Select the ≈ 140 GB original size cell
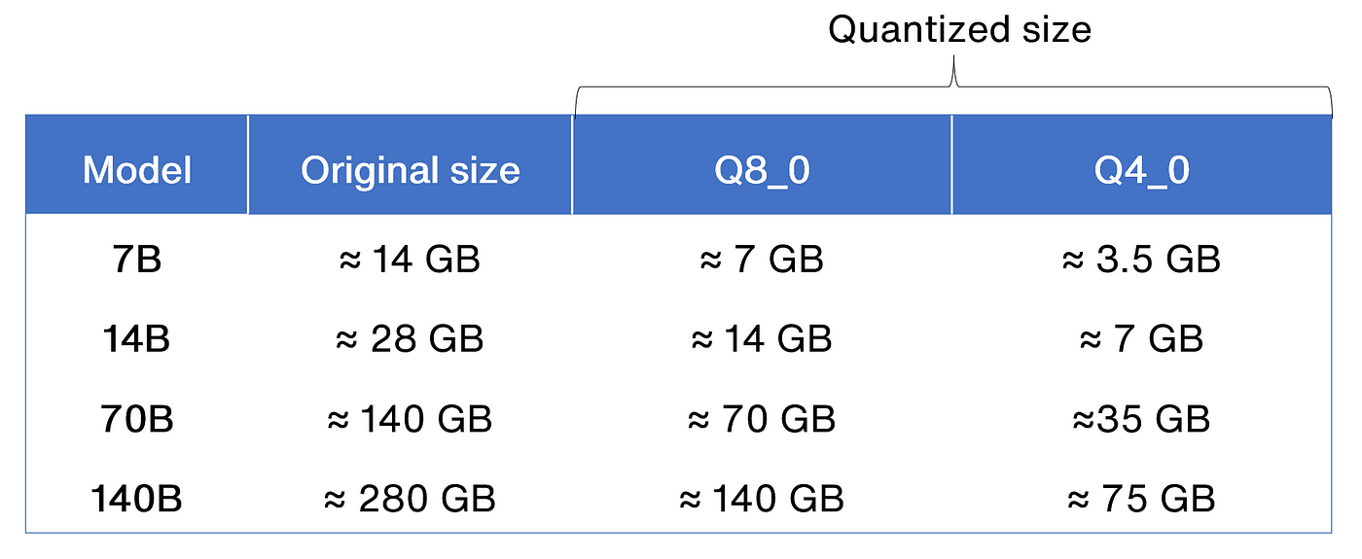 410,419
